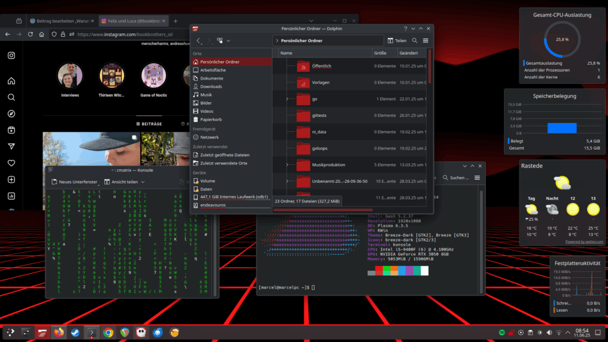Click the help question mark in Dolphin's title bar
The width and height of the screenshot is (608, 342).
coord(406,28)
